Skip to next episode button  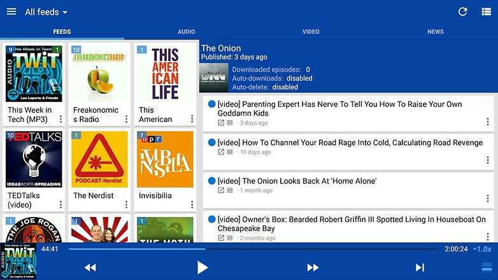tap(420, 268)
